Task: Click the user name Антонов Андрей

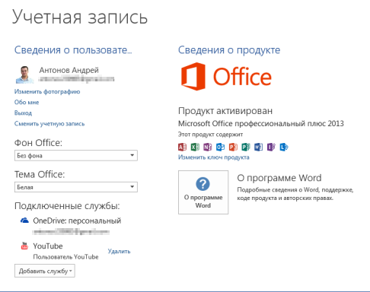Action: (x=69, y=70)
